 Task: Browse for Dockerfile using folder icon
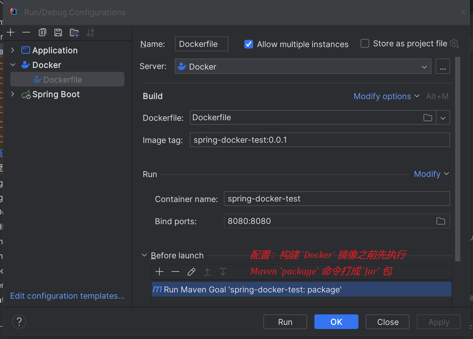(428, 118)
